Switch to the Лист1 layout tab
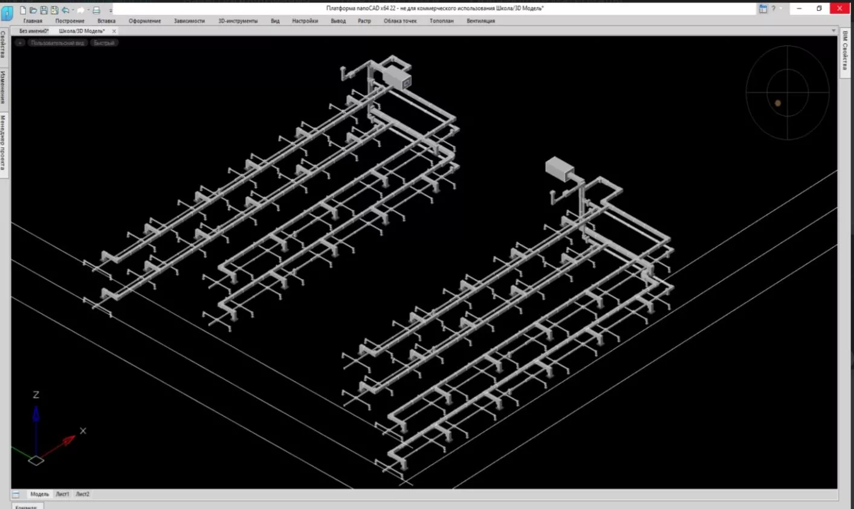854x509 pixels. tap(61, 494)
